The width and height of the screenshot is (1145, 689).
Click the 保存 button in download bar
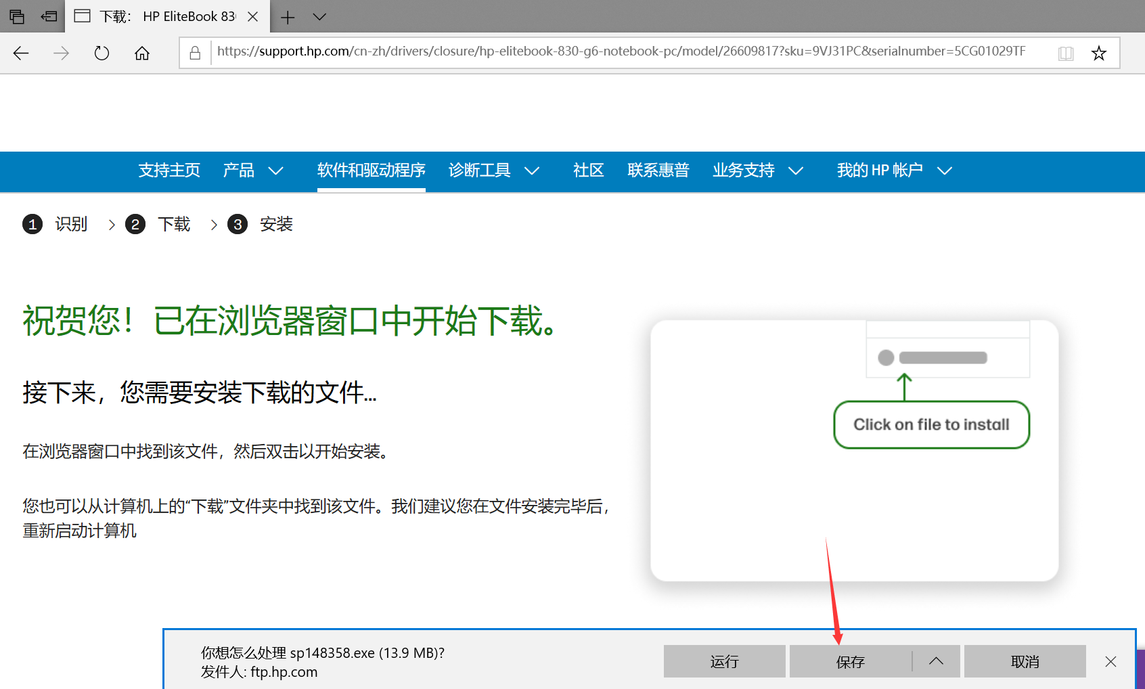click(x=851, y=661)
